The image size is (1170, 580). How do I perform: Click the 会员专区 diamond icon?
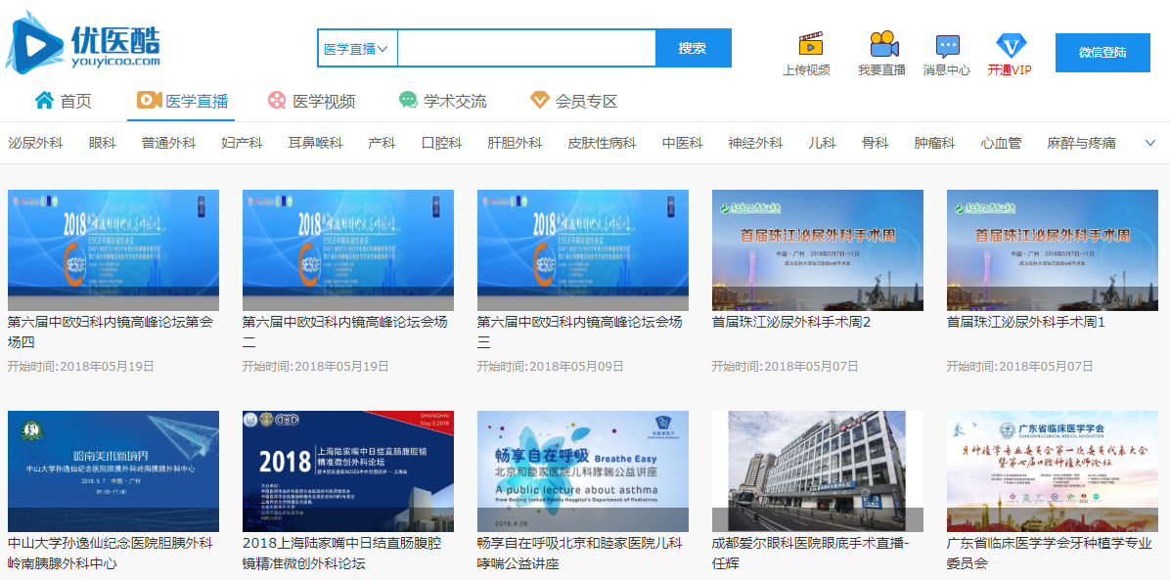click(539, 101)
